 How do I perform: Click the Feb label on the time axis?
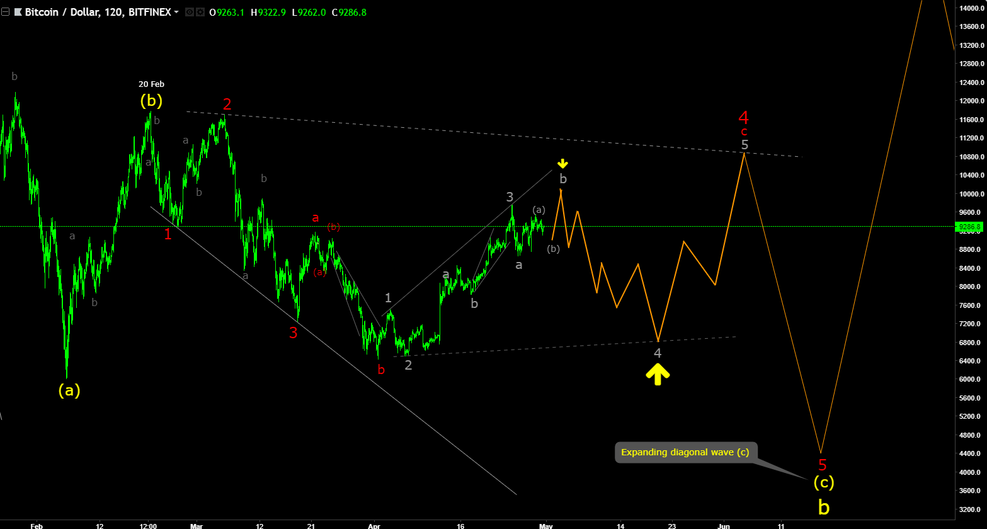(37, 525)
